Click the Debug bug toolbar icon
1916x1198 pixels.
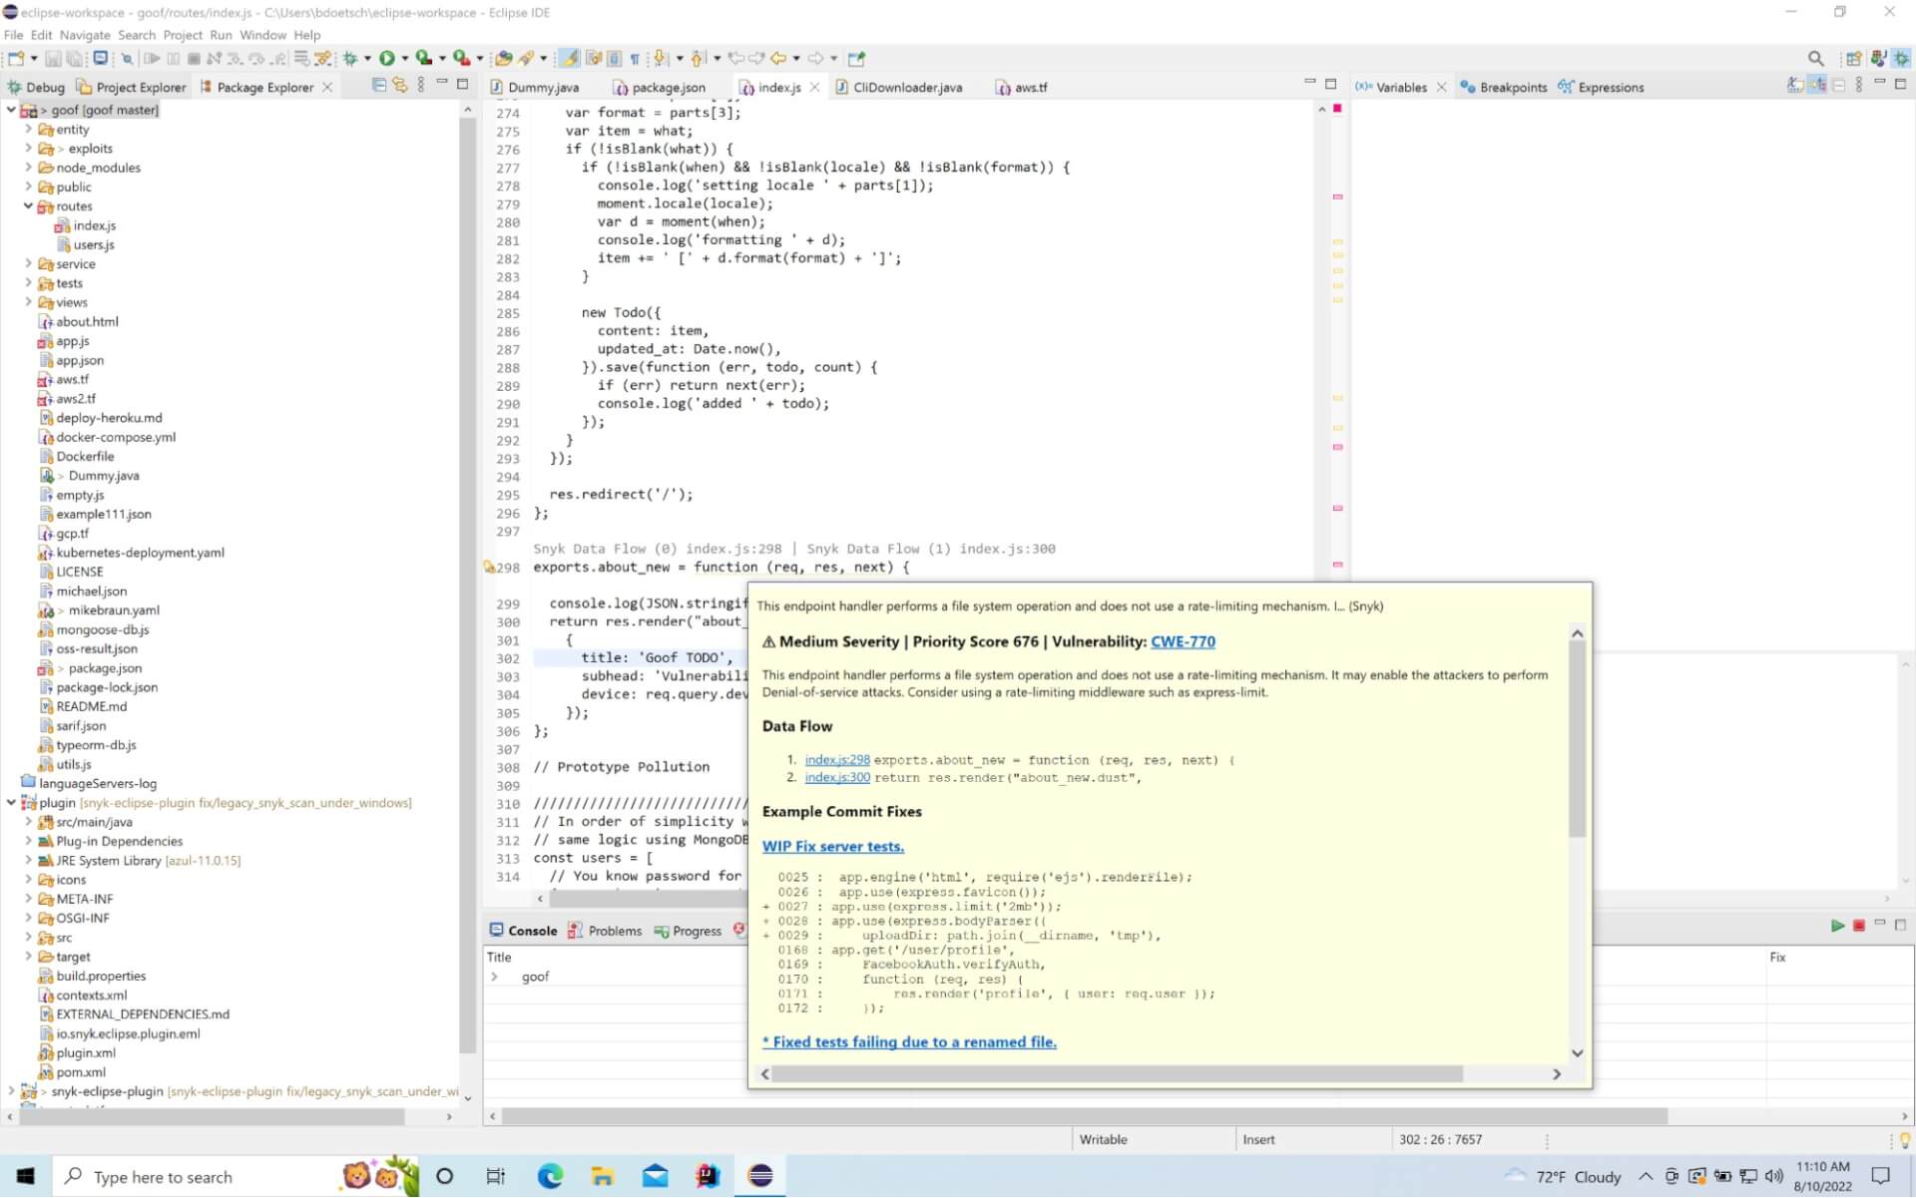pyautogui.click(x=350, y=59)
